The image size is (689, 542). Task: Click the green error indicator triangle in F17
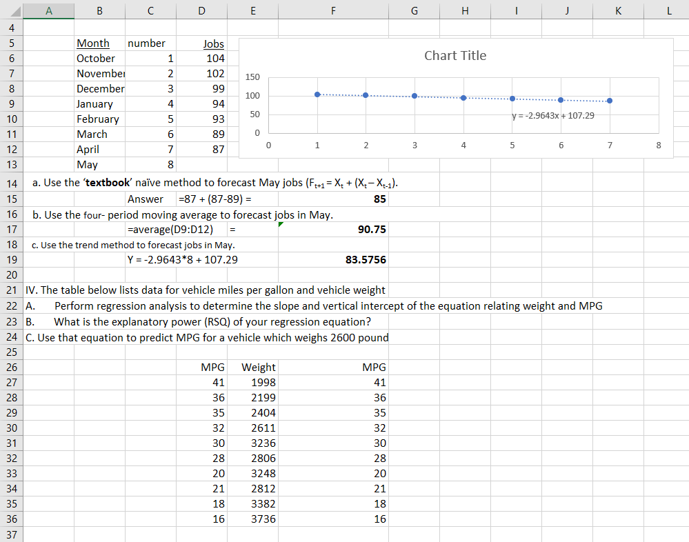[281, 224]
